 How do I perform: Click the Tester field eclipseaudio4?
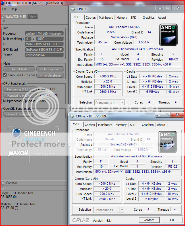(x=44, y=55)
